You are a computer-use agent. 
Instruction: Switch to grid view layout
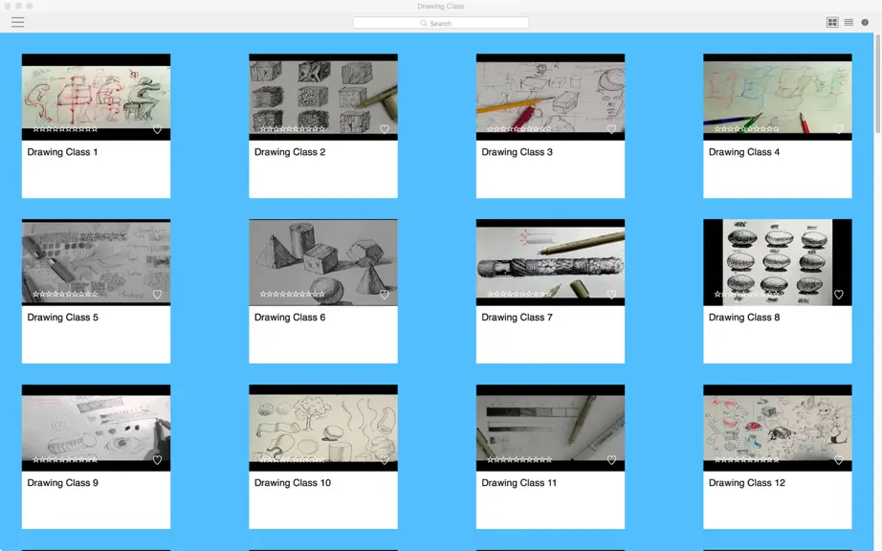pyautogui.click(x=832, y=23)
